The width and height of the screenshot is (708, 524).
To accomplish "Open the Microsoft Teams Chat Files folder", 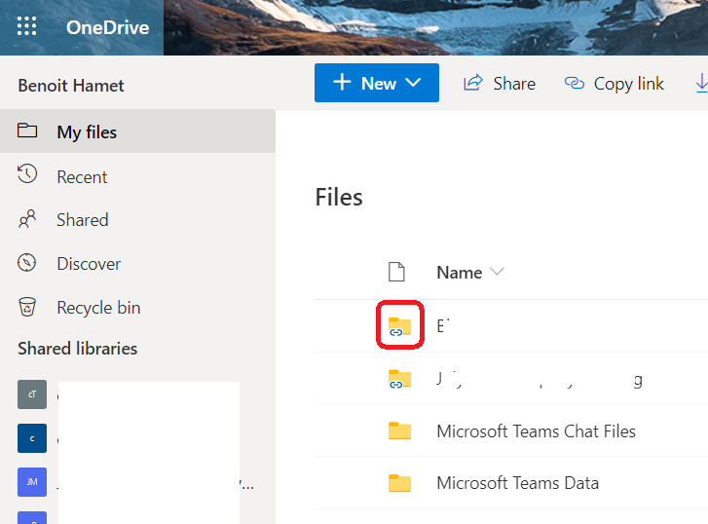I will (536, 430).
